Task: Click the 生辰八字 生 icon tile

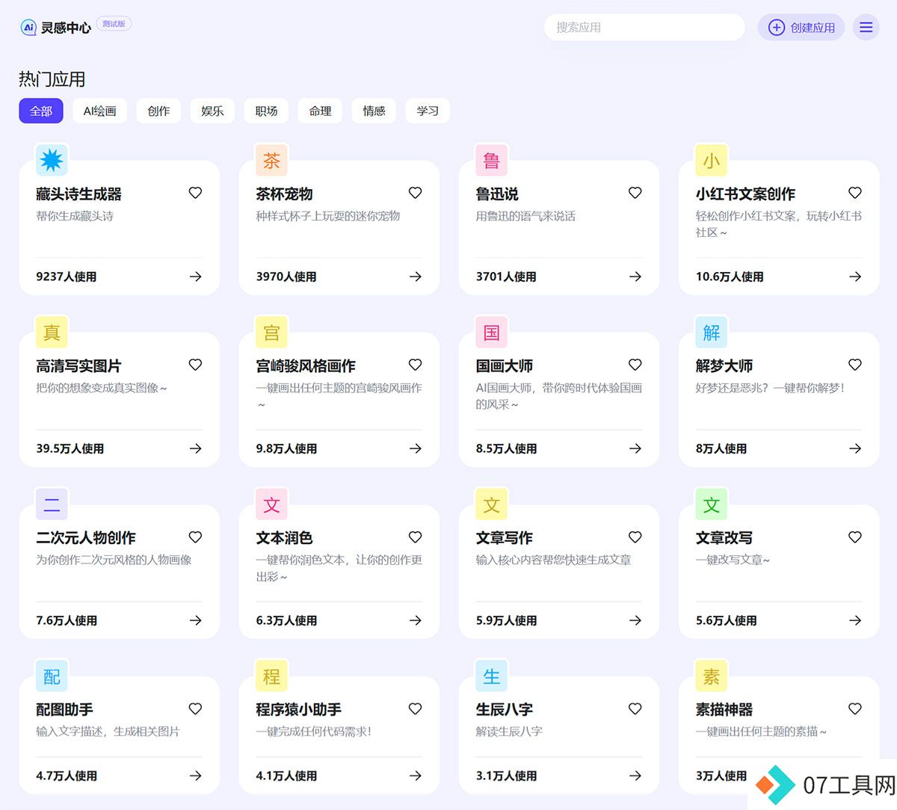Action: pos(491,676)
